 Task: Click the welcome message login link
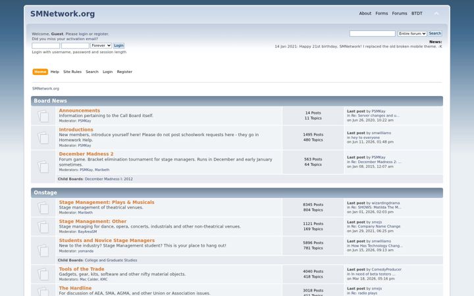pos(83,34)
